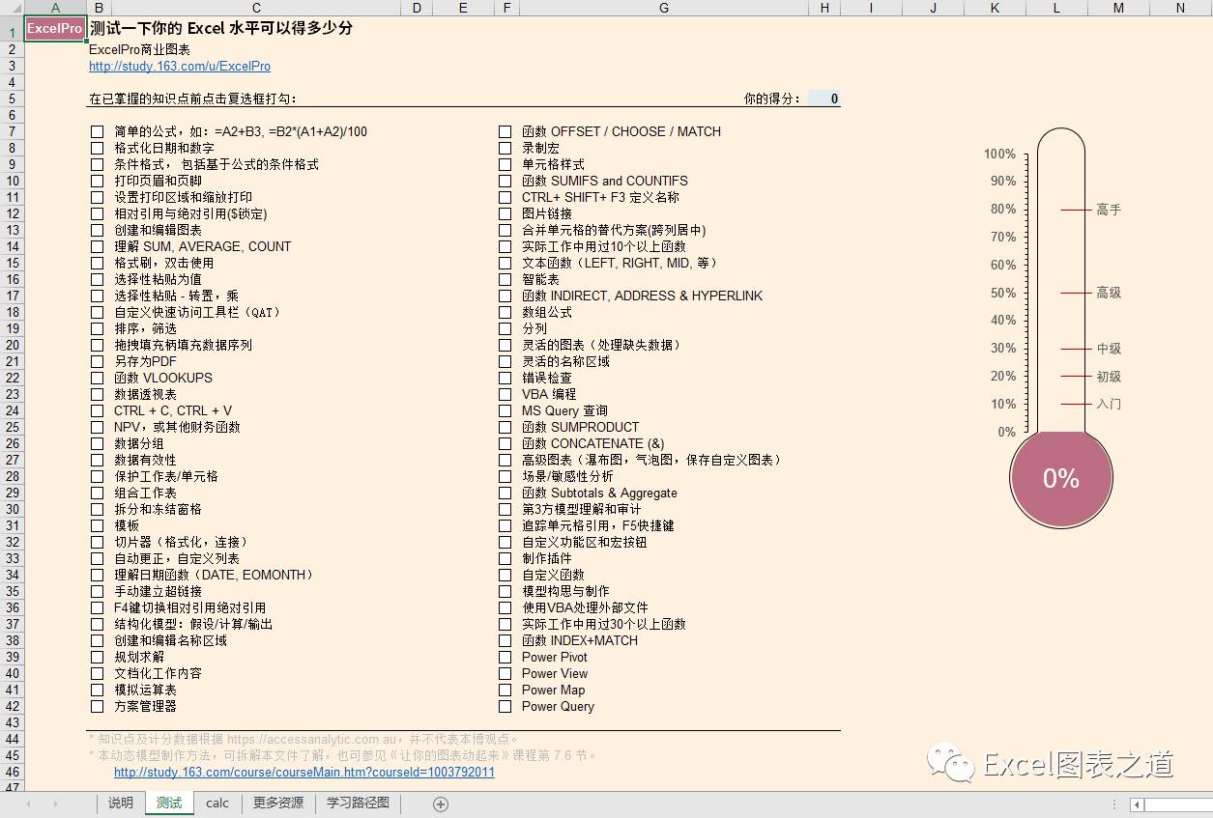
Task: Click the 100% axis label
Action: (999, 154)
